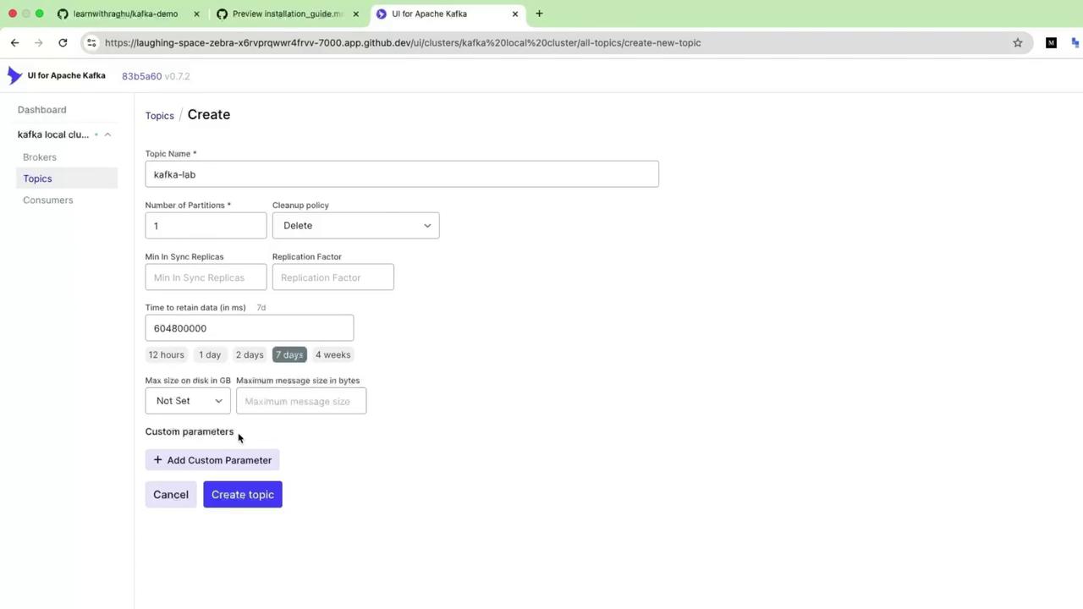
Task: Collapse the kafka local cluster menu
Action: coord(107,134)
